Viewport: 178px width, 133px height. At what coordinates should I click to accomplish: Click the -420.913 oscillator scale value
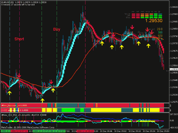click(174, 128)
